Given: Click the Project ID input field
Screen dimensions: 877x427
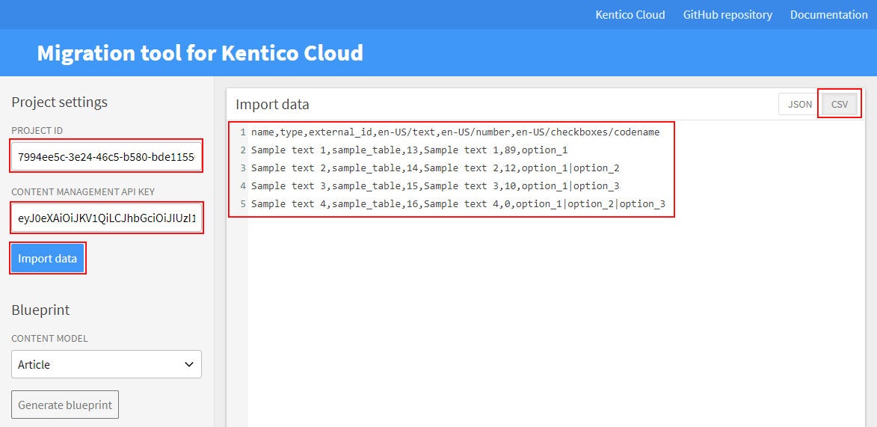Looking at the screenshot, I should [106, 156].
